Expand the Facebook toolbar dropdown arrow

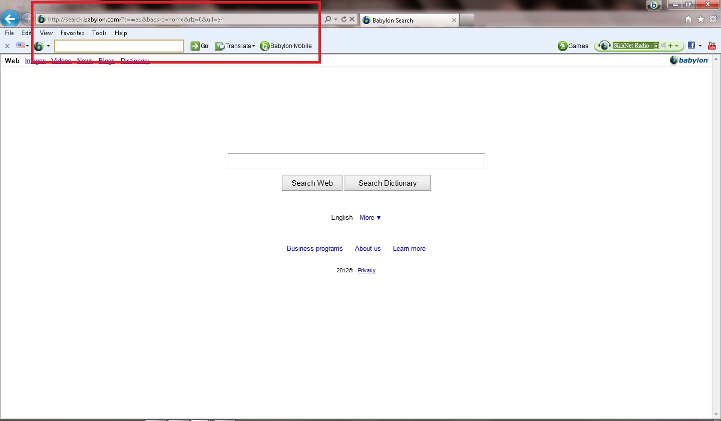coord(700,46)
